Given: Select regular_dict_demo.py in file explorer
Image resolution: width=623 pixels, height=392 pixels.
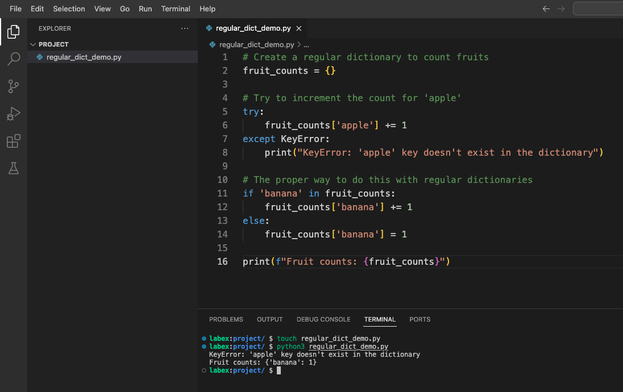Looking at the screenshot, I should pos(84,57).
